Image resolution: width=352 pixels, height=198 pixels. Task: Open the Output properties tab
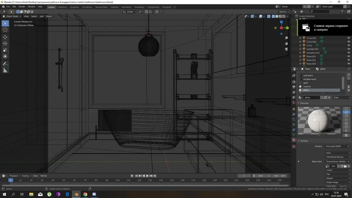tap(294, 87)
